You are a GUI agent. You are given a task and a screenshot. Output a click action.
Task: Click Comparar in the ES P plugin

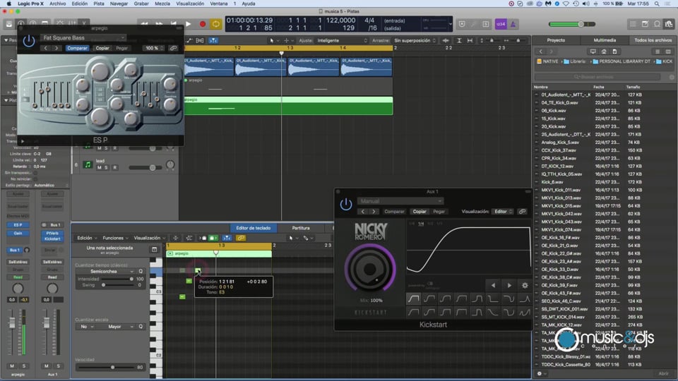click(77, 48)
